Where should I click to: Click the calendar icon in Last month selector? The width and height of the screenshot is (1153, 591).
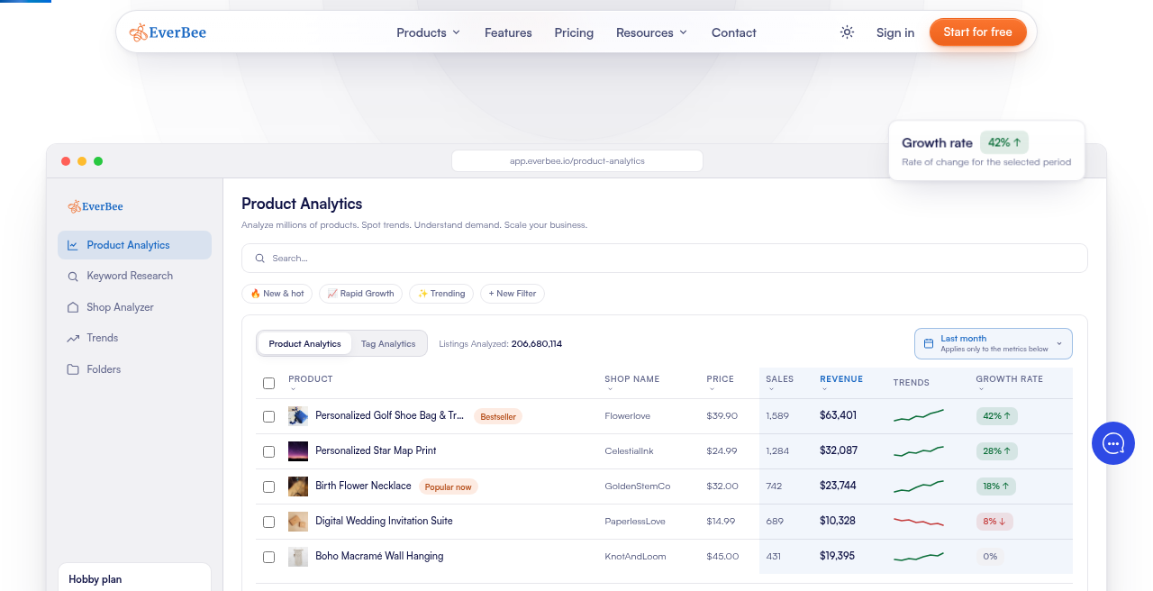click(929, 343)
